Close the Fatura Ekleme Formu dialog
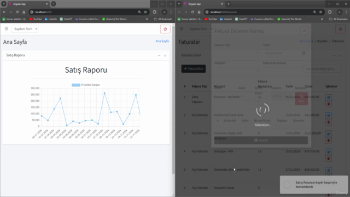The width and height of the screenshot is (350, 197). [x=304, y=31]
